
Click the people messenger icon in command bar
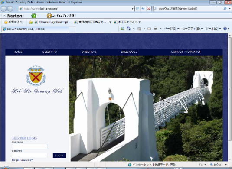[x=122, y=29]
